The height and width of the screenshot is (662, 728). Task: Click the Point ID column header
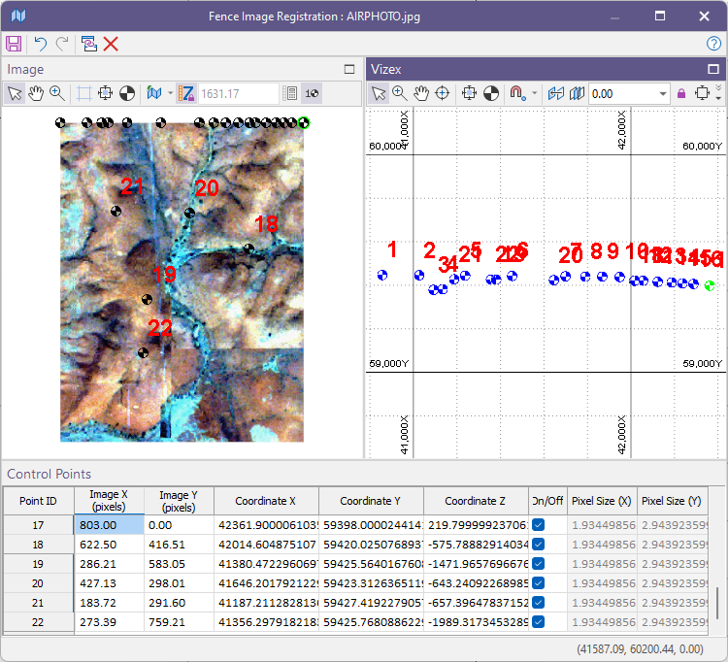pos(39,501)
